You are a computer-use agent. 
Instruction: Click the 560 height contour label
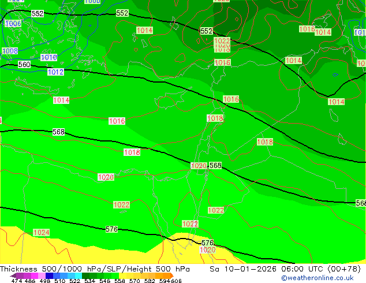pos(24,65)
